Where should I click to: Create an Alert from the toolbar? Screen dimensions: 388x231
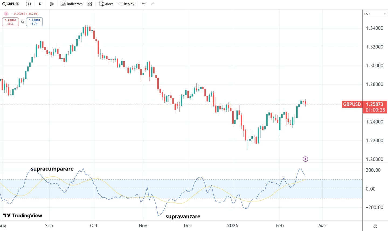(x=106, y=4)
